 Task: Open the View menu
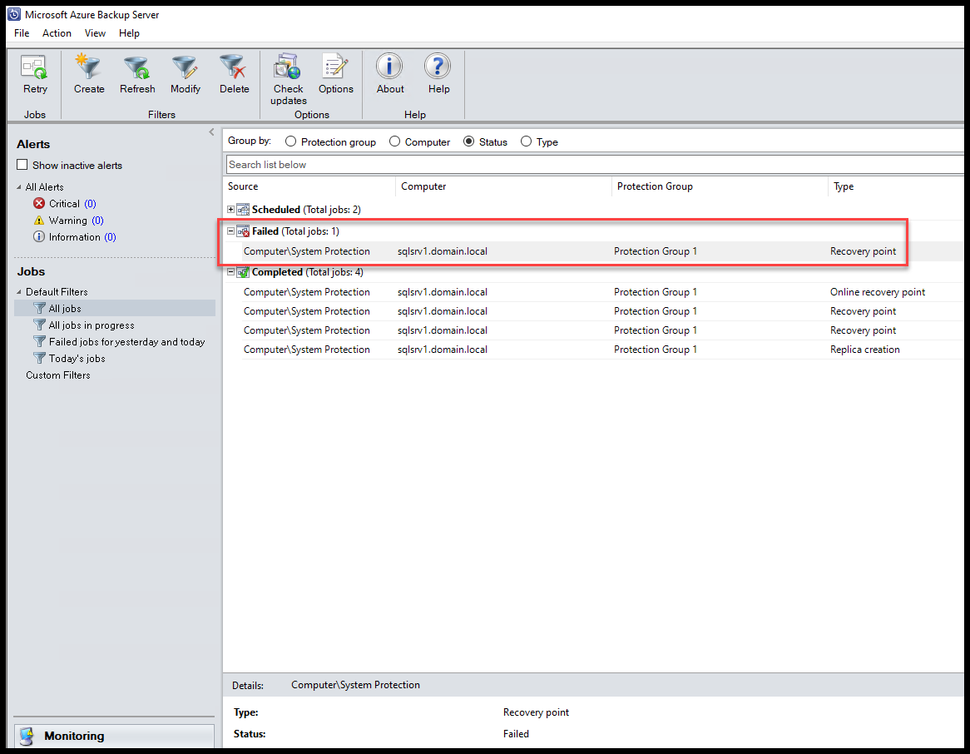pos(95,33)
